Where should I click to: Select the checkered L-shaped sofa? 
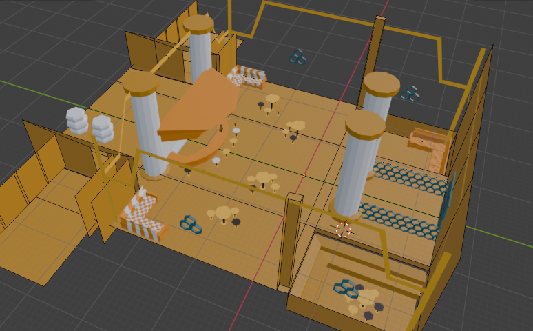[143, 214]
